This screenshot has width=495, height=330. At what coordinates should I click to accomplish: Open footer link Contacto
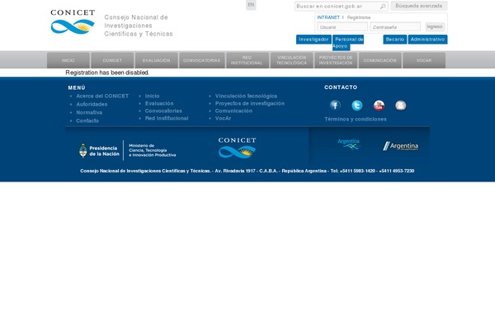[x=87, y=120]
